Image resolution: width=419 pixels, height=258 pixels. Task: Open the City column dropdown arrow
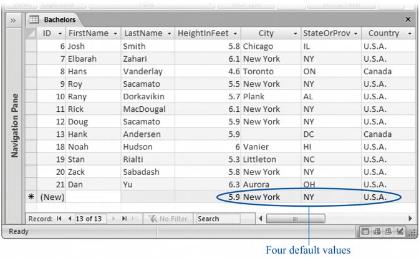tap(296, 34)
